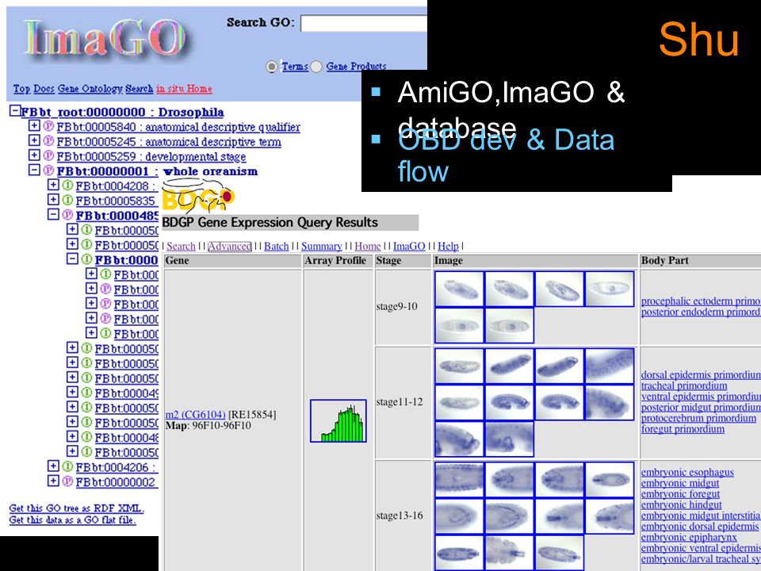Open embryonic dorsal epidermis link
Viewport: 761px width, 571px height.
point(699,527)
